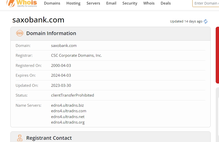Click the person icon beside Registrant Contact

click(x=20, y=138)
